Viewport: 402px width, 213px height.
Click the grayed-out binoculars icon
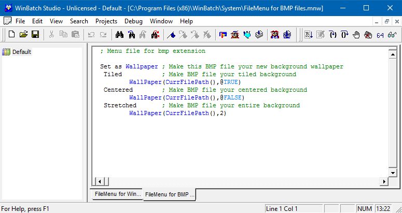pyautogui.click(x=143, y=34)
